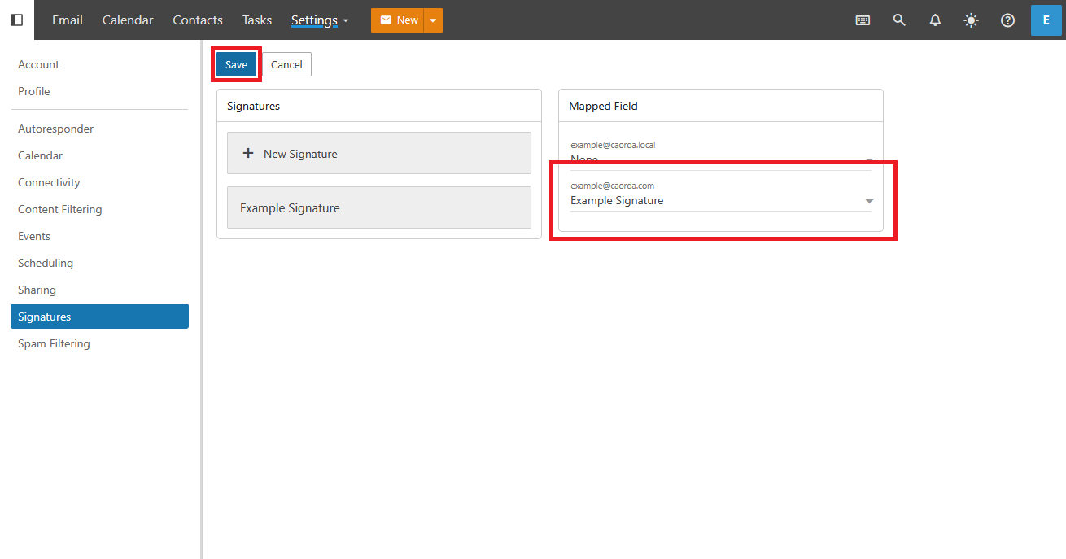Open the help question mark icon
This screenshot has height=559, width=1066.
point(1007,20)
